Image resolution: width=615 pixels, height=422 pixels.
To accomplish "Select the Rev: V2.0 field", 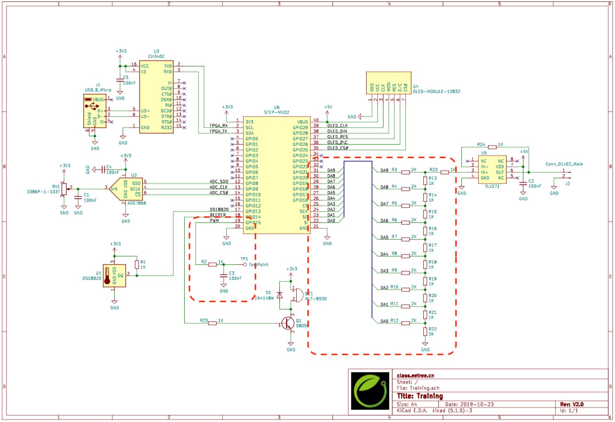I will [x=572, y=404].
